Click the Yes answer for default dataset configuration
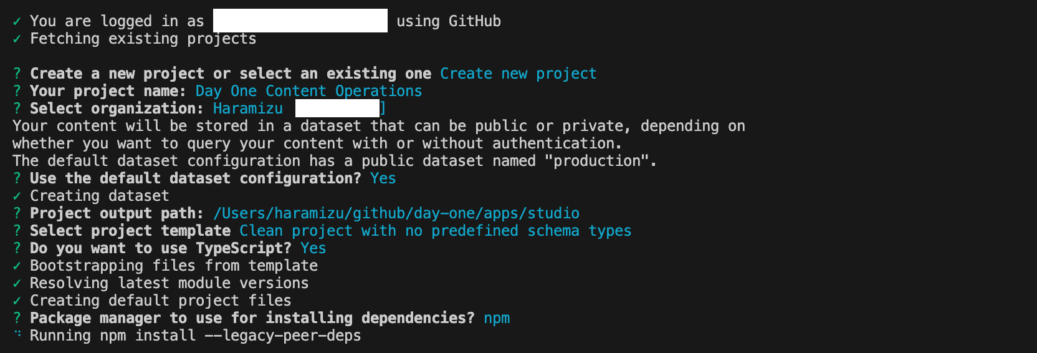This screenshot has width=1037, height=353. point(383,178)
